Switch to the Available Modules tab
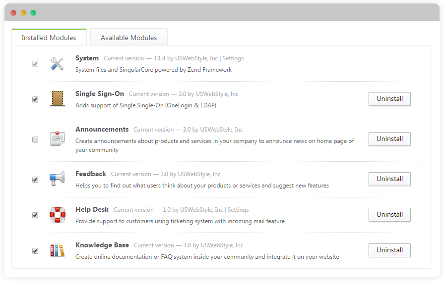This screenshot has height=281, width=444. 129,37
